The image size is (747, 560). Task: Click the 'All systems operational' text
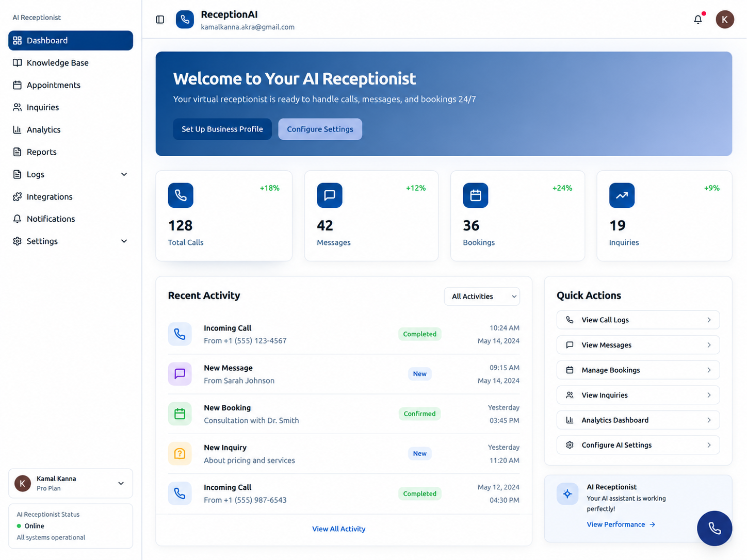[51, 537]
